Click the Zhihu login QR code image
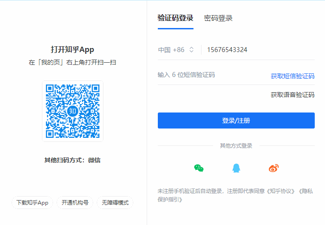325x225 pixels. point(73,111)
